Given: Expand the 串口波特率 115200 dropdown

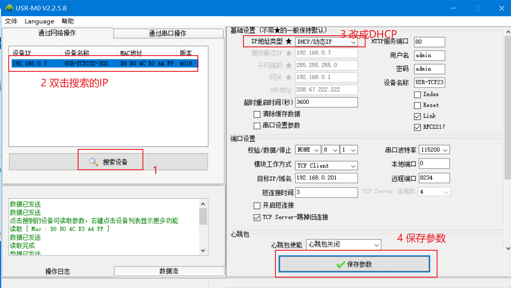Looking at the screenshot, I should point(434,150).
